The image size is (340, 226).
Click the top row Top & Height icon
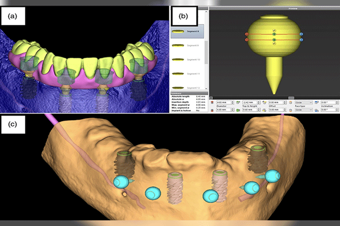238,102
